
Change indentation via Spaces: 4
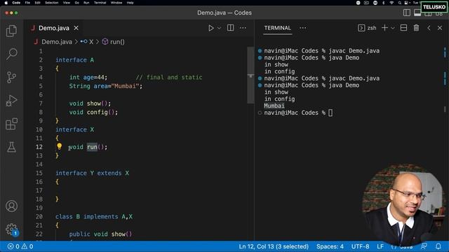pos(330,246)
